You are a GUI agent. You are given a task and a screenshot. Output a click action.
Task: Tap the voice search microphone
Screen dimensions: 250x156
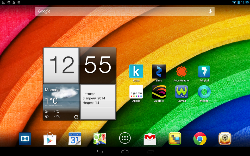click(210, 11)
